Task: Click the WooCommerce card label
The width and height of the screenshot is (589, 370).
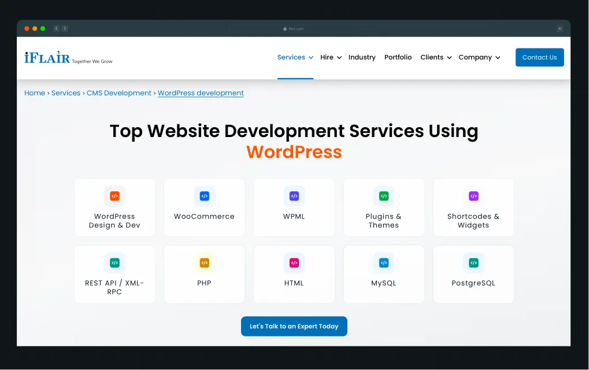Action: click(x=204, y=216)
